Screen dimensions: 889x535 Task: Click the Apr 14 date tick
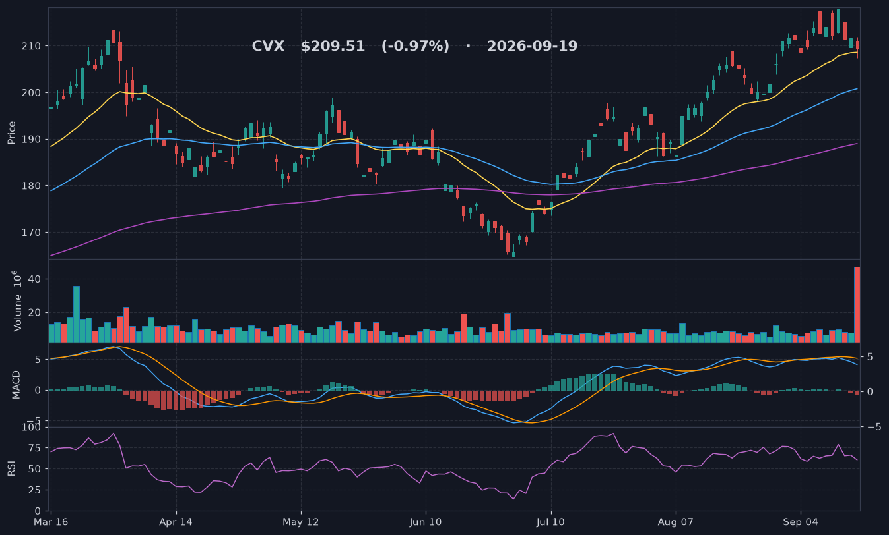point(176,521)
